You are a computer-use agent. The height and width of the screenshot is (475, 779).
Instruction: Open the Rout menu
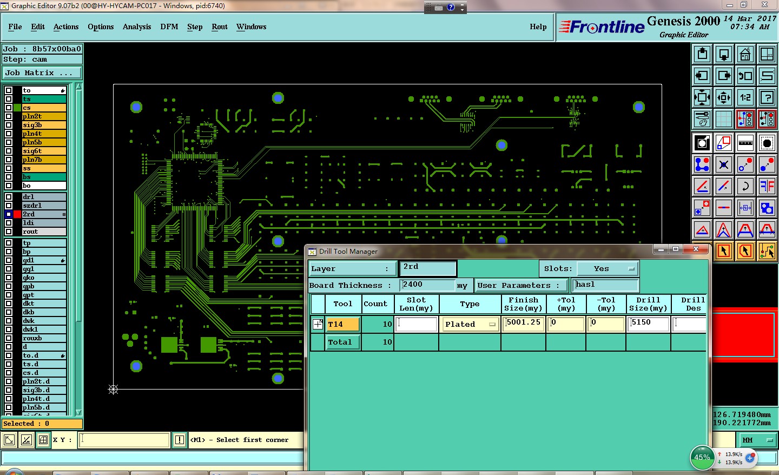click(220, 27)
